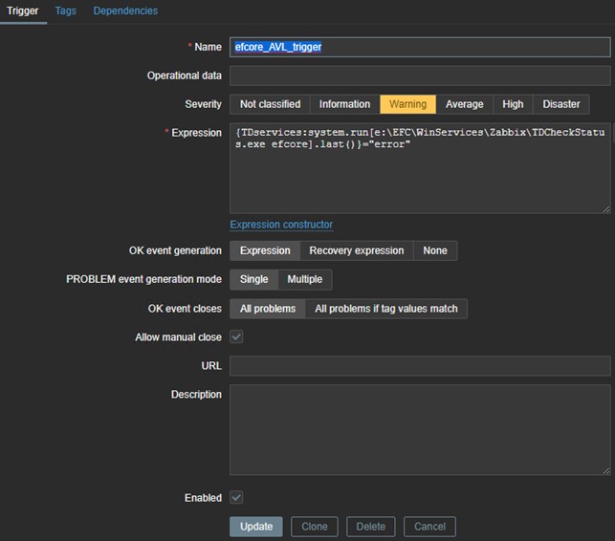This screenshot has height=541, width=615.
Task: Select All problems if tag values match
Action: coord(386,309)
